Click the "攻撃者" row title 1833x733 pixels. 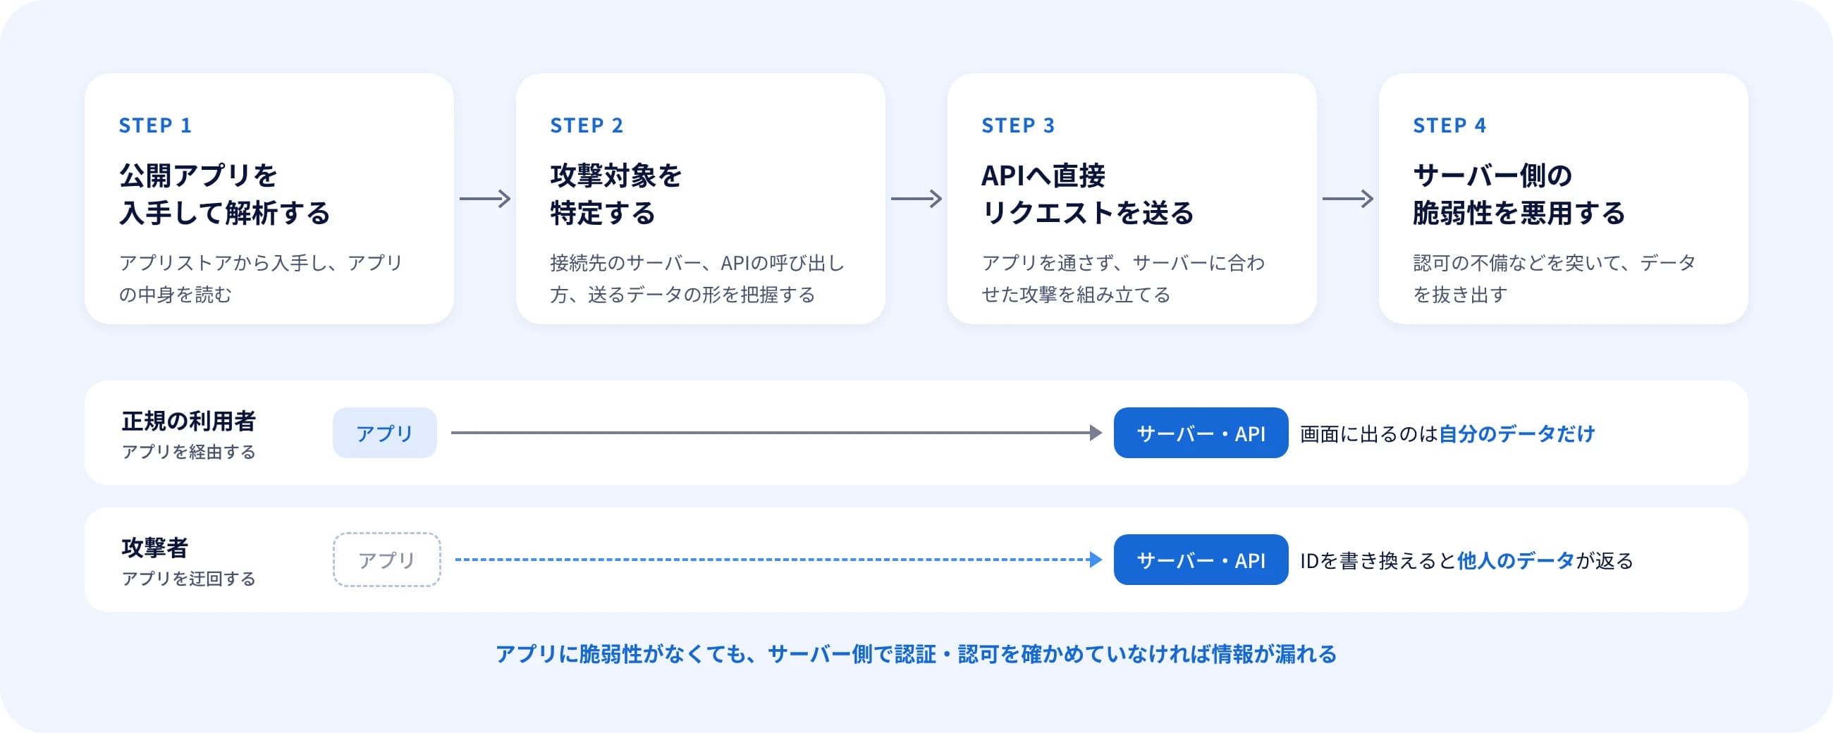point(154,547)
